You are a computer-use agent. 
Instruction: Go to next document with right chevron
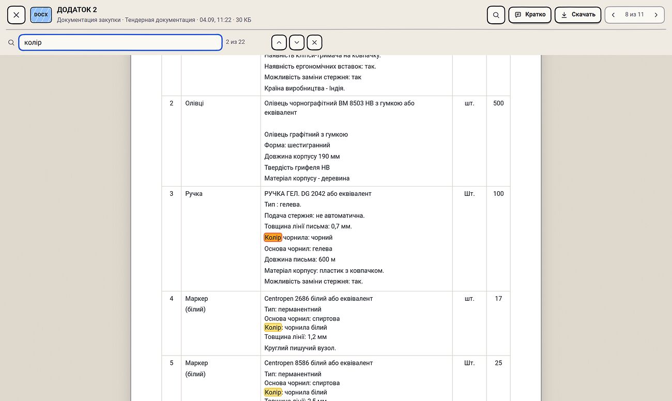tap(656, 15)
